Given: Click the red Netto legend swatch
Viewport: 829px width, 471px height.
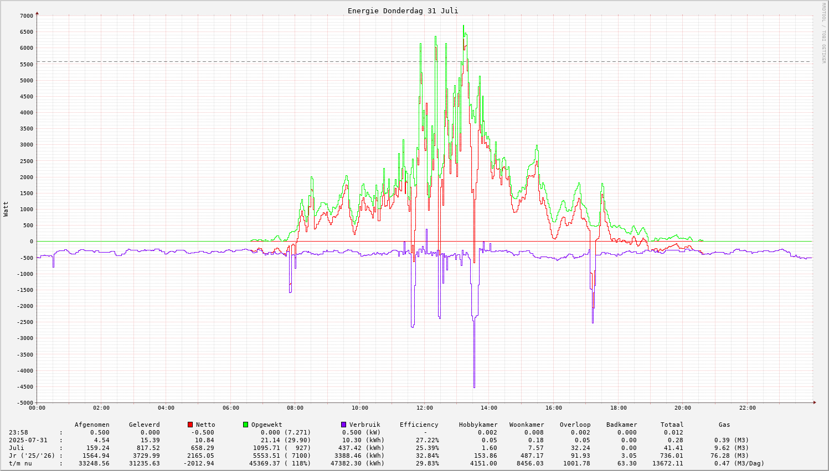Looking at the screenshot, I should point(190,425).
